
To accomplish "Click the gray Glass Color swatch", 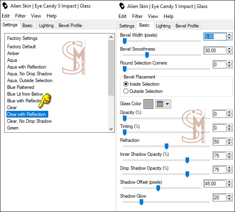I will [148, 104].
